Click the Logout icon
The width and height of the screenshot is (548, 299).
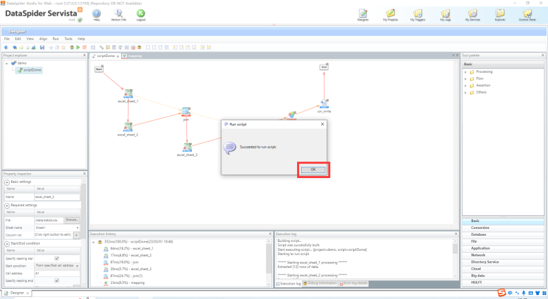[x=141, y=14]
